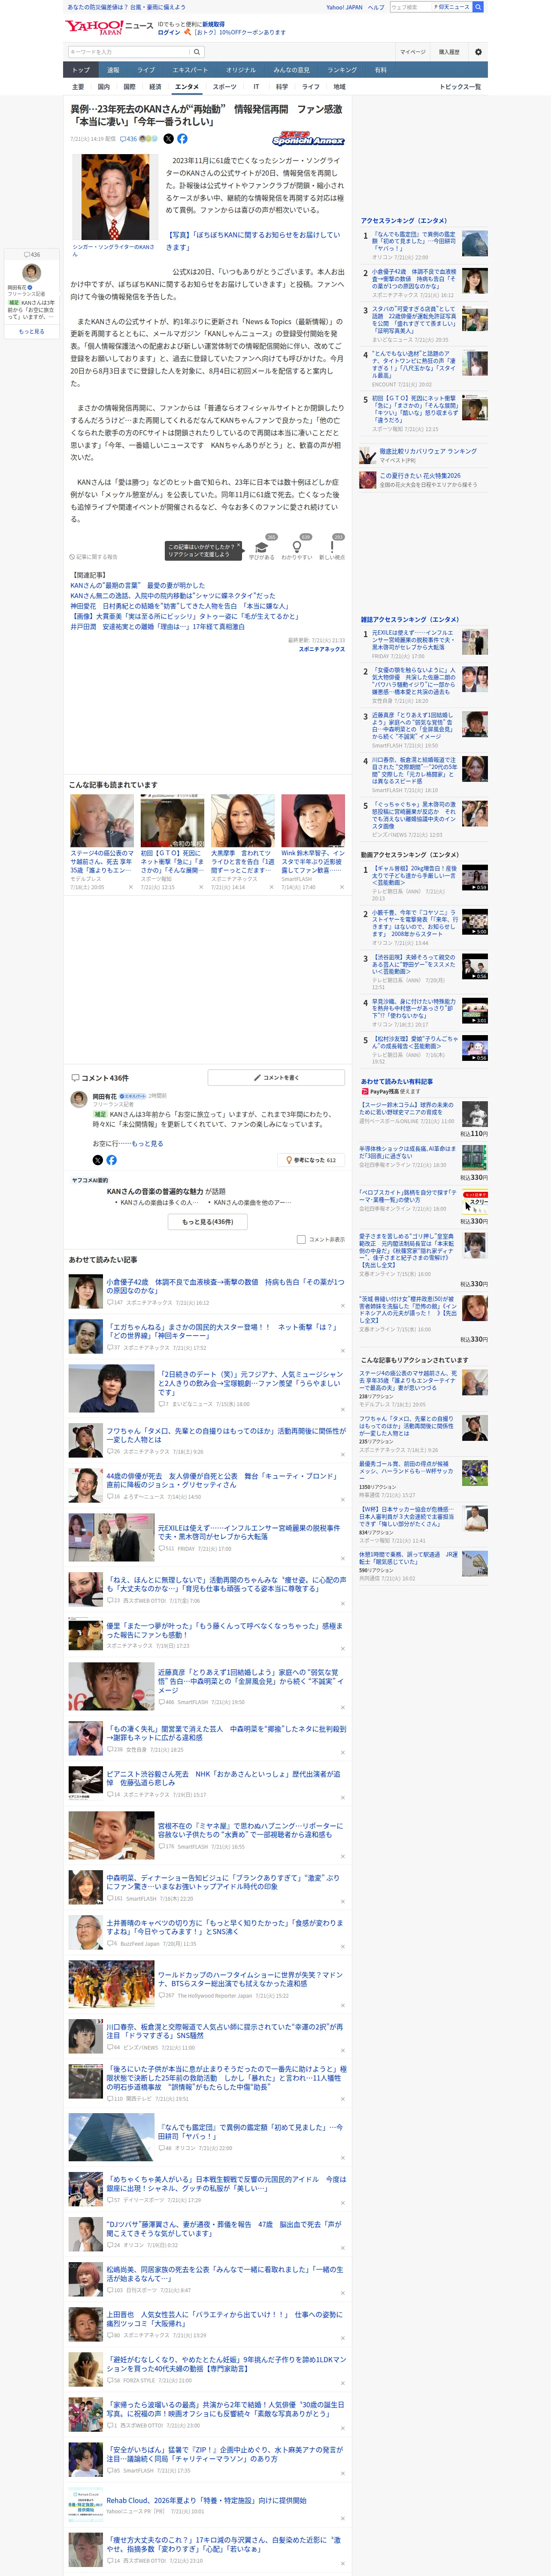Screen dimensions: 551x2576
Task: Click the 記事に関する報告 link
Action: (94, 557)
